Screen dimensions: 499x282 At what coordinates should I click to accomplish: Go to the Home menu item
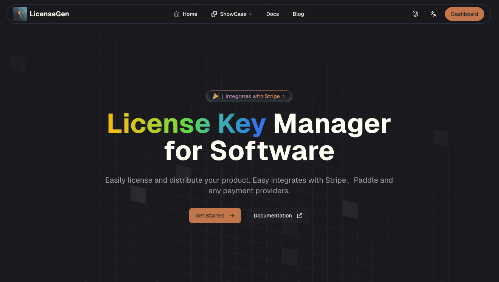click(186, 14)
